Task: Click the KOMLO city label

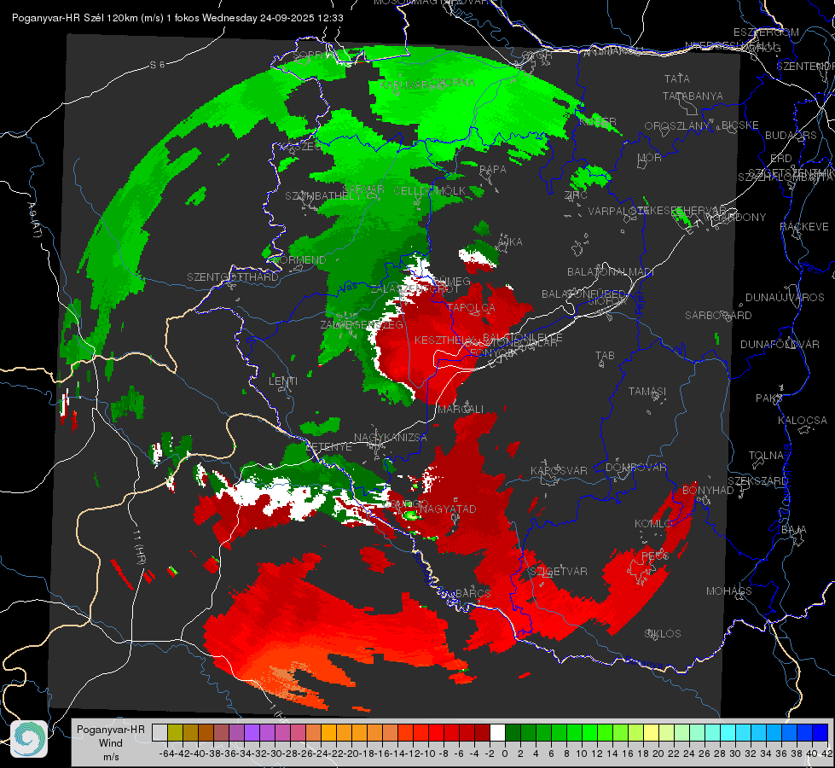Action: coord(652,524)
